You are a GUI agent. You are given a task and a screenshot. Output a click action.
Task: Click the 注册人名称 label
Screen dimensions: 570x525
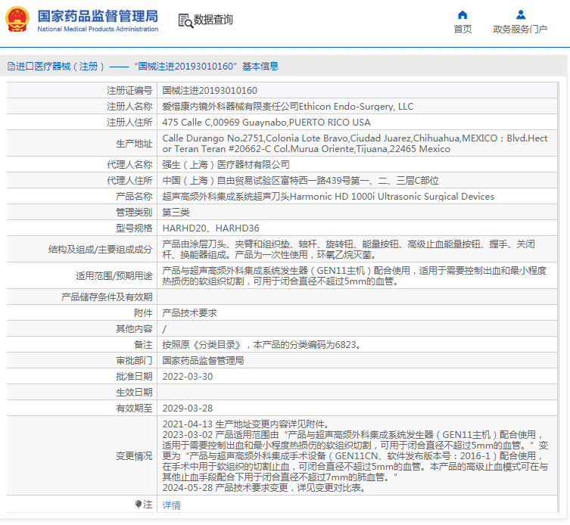pos(129,107)
